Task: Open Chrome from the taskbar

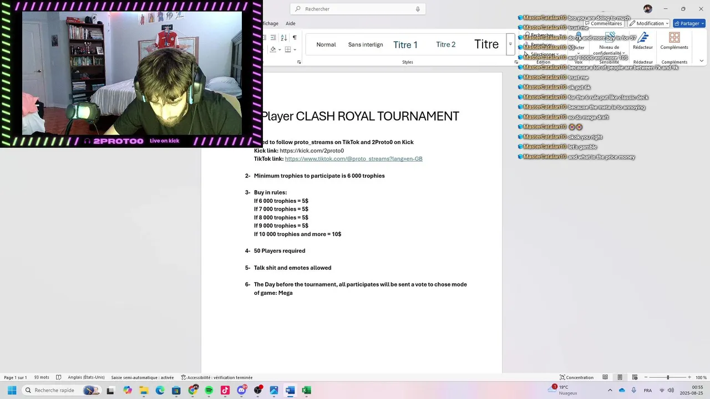Action: [x=192, y=390]
